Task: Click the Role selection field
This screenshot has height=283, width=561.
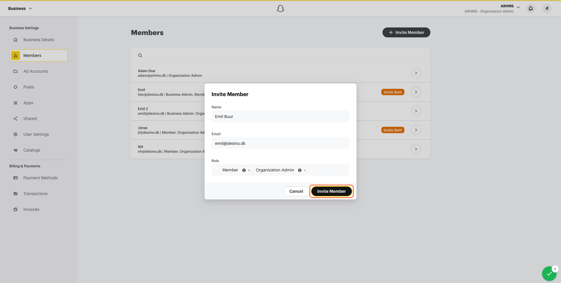Action: click(x=280, y=170)
